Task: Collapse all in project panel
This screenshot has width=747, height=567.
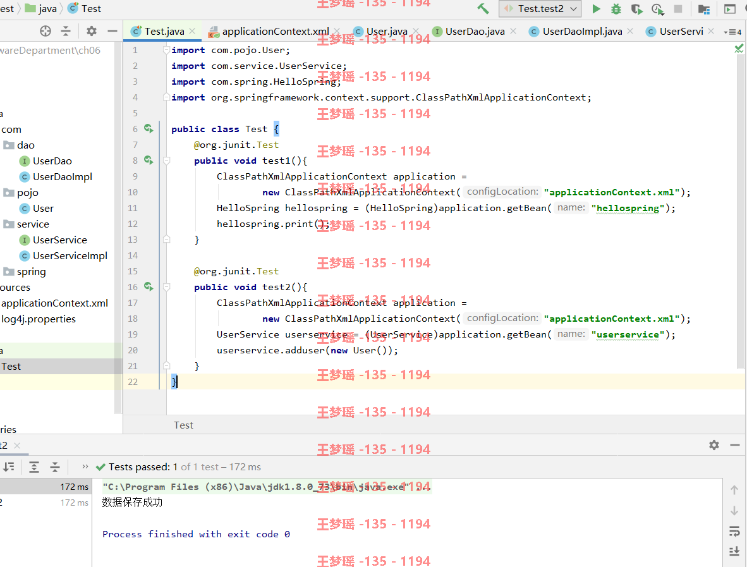Action: pyautogui.click(x=66, y=31)
